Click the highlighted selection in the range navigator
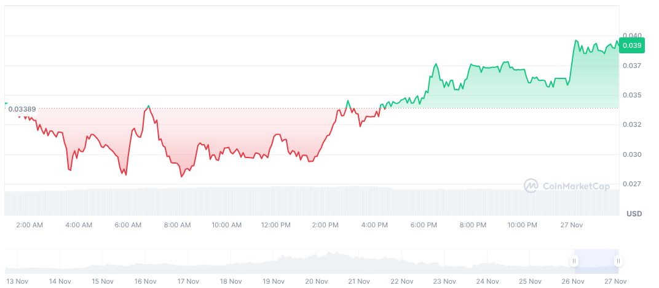Image resolution: width=659 pixels, height=288 pixels. click(596, 261)
